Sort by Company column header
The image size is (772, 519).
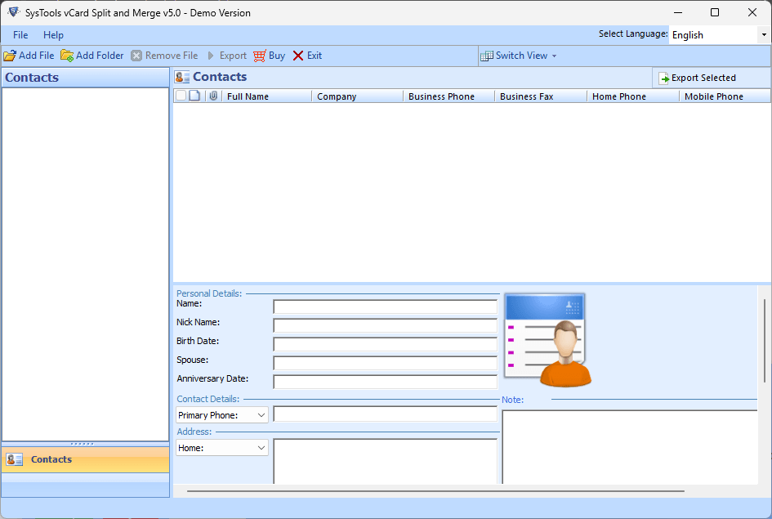(358, 96)
